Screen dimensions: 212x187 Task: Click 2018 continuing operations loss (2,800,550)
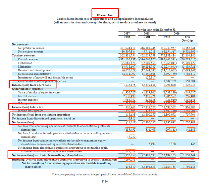point(149,115)
